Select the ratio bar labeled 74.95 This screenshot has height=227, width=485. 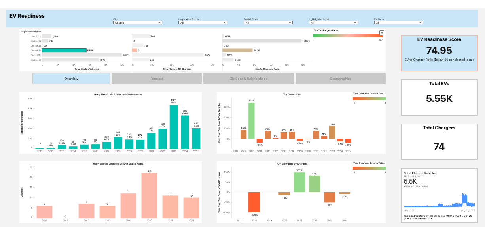click(238, 50)
